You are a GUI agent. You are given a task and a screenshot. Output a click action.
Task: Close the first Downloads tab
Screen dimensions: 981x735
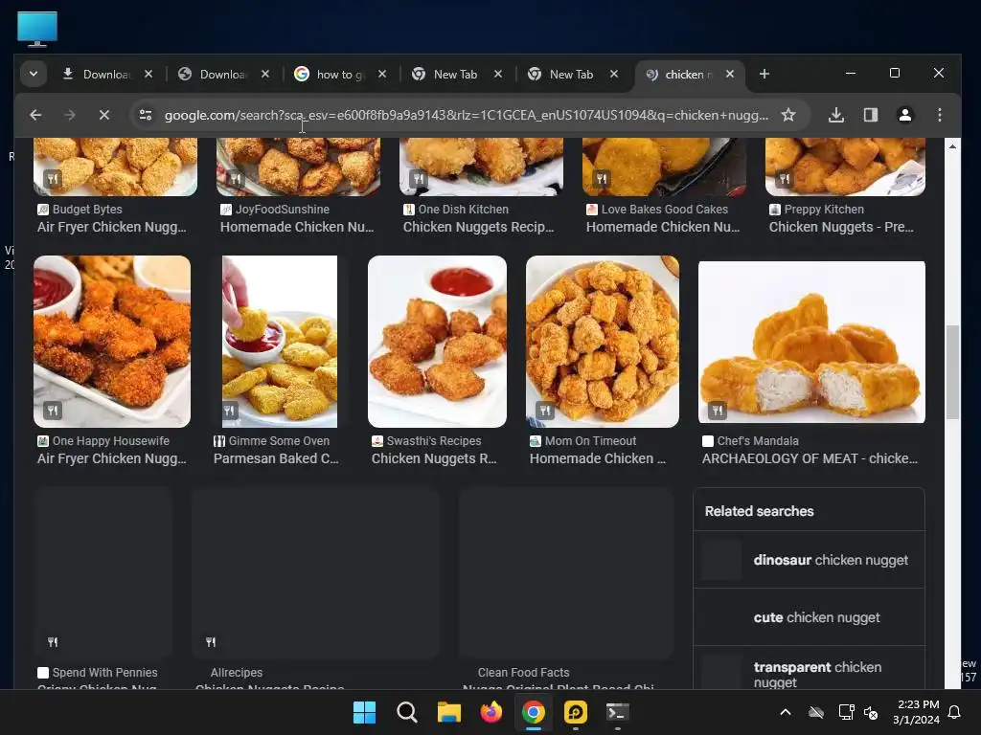click(x=148, y=74)
